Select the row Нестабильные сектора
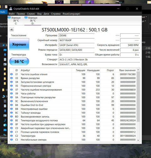The height and width of the screenshot is (158, 151). 73,140
